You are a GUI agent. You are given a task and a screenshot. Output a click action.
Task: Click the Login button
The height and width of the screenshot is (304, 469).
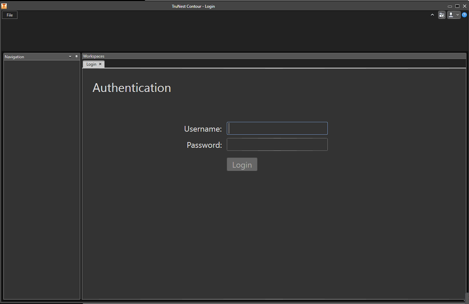pyautogui.click(x=242, y=165)
